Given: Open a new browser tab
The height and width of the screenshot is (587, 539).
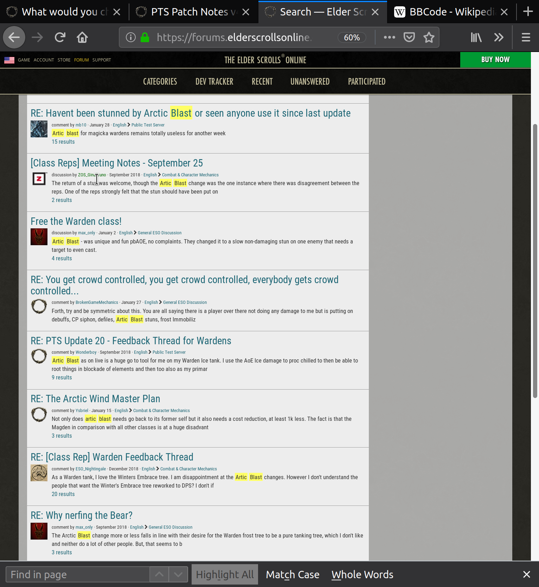Looking at the screenshot, I should [528, 12].
